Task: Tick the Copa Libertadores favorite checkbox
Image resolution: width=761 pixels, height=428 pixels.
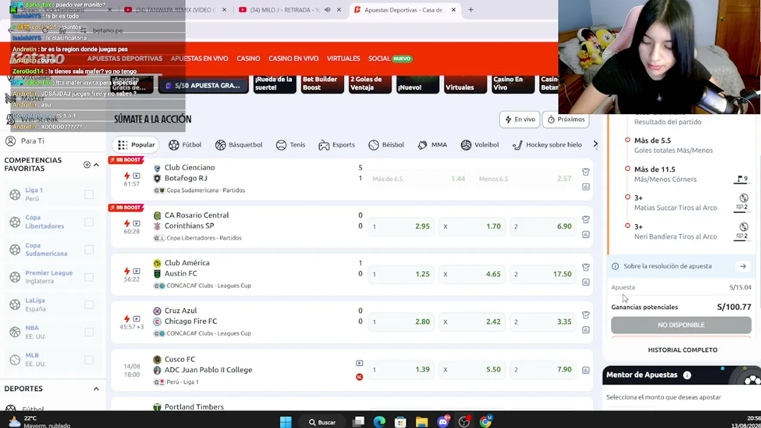Action: tap(89, 222)
